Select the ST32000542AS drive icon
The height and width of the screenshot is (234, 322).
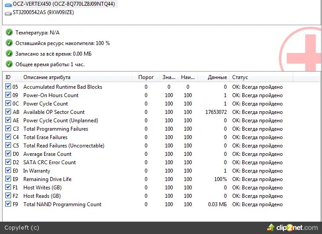point(8,13)
